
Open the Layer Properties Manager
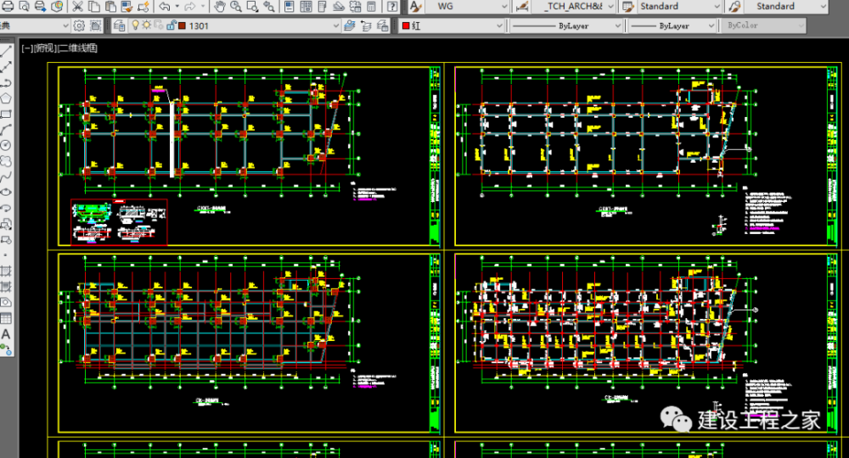coord(120,25)
